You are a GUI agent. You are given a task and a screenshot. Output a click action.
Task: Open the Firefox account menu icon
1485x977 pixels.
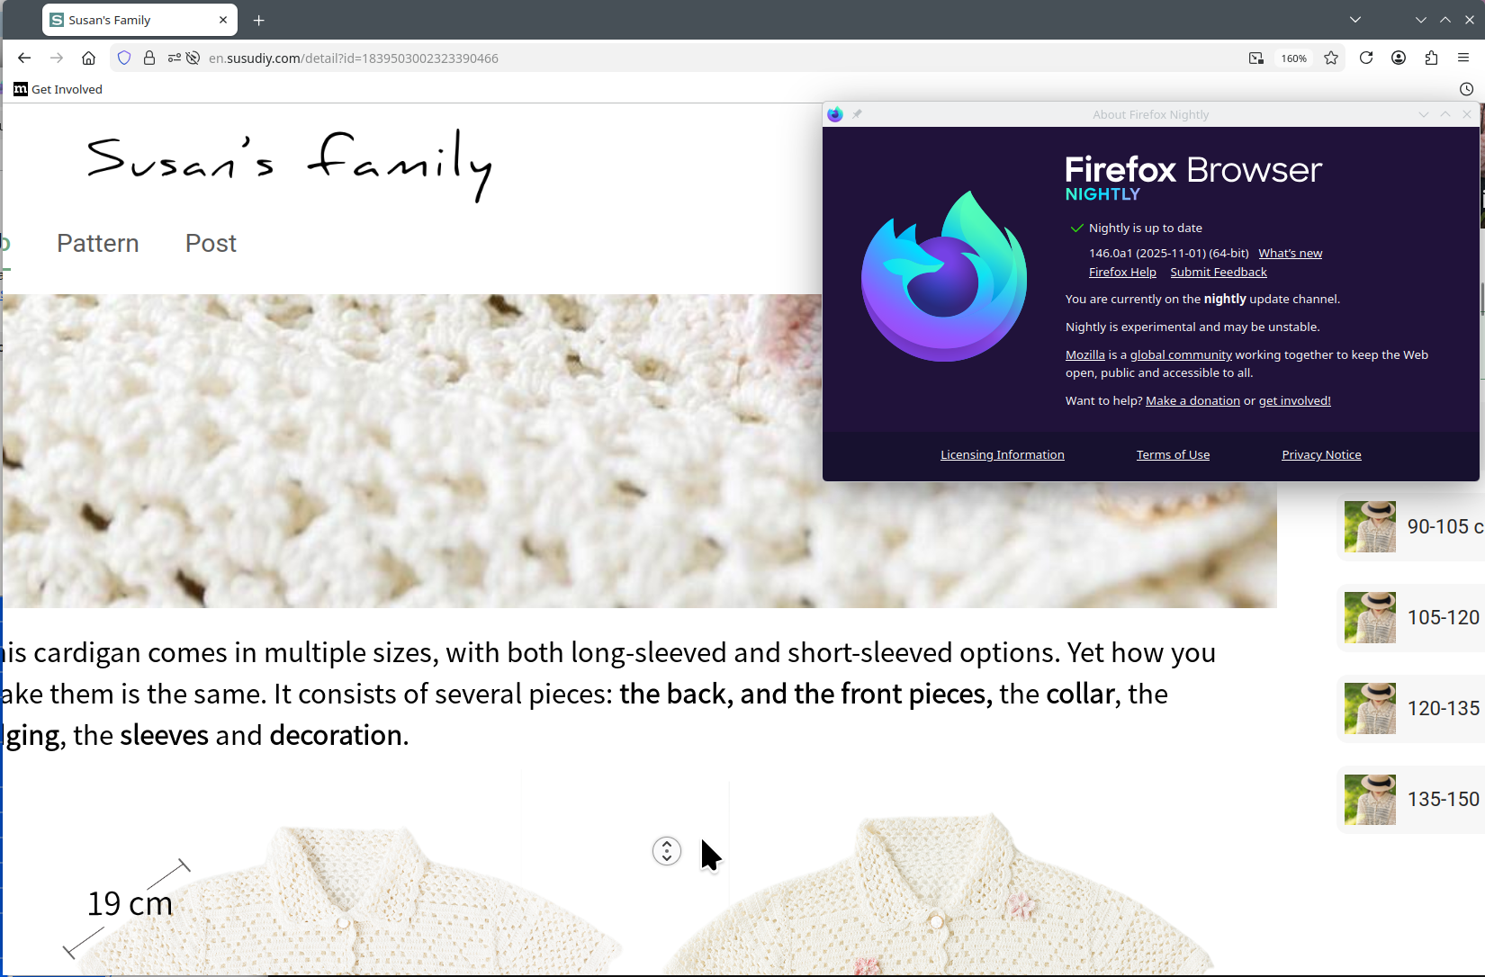[1399, 58]
